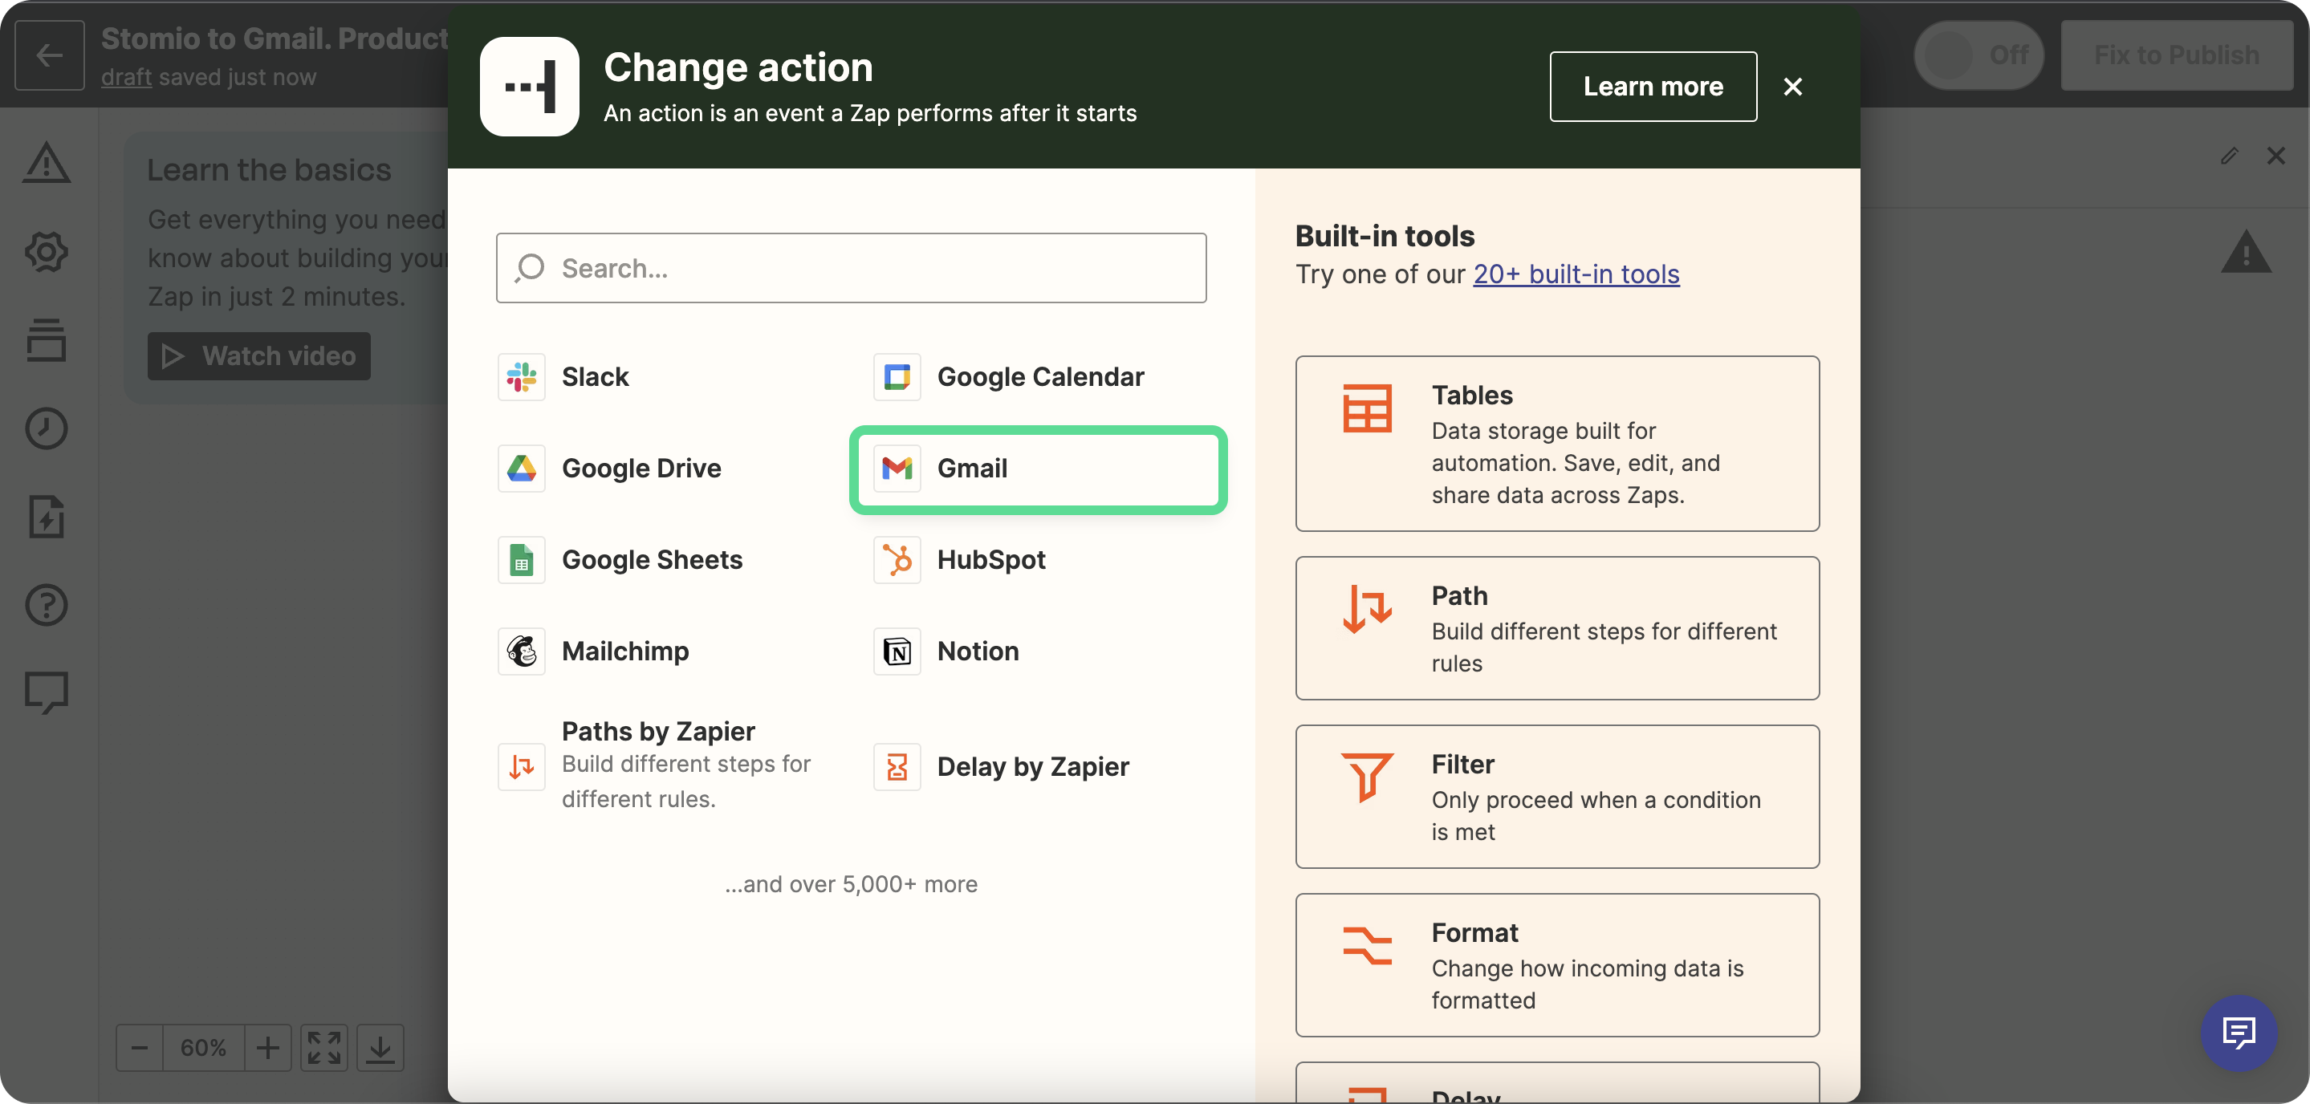Toggle the Zap On/Off switch
The width and height of the screenshot is (2310, 1104).
tap(1978, 55)
